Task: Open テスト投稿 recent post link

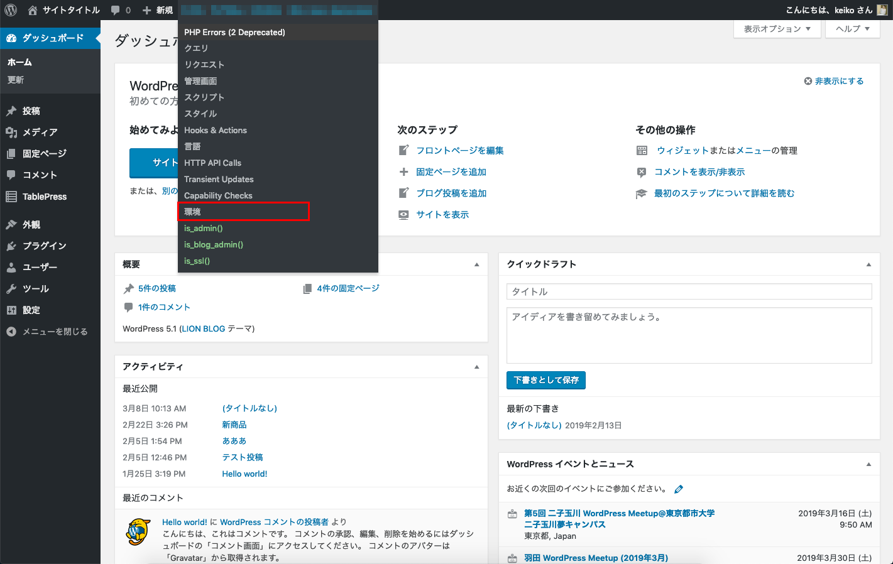Action: point(243,457)
